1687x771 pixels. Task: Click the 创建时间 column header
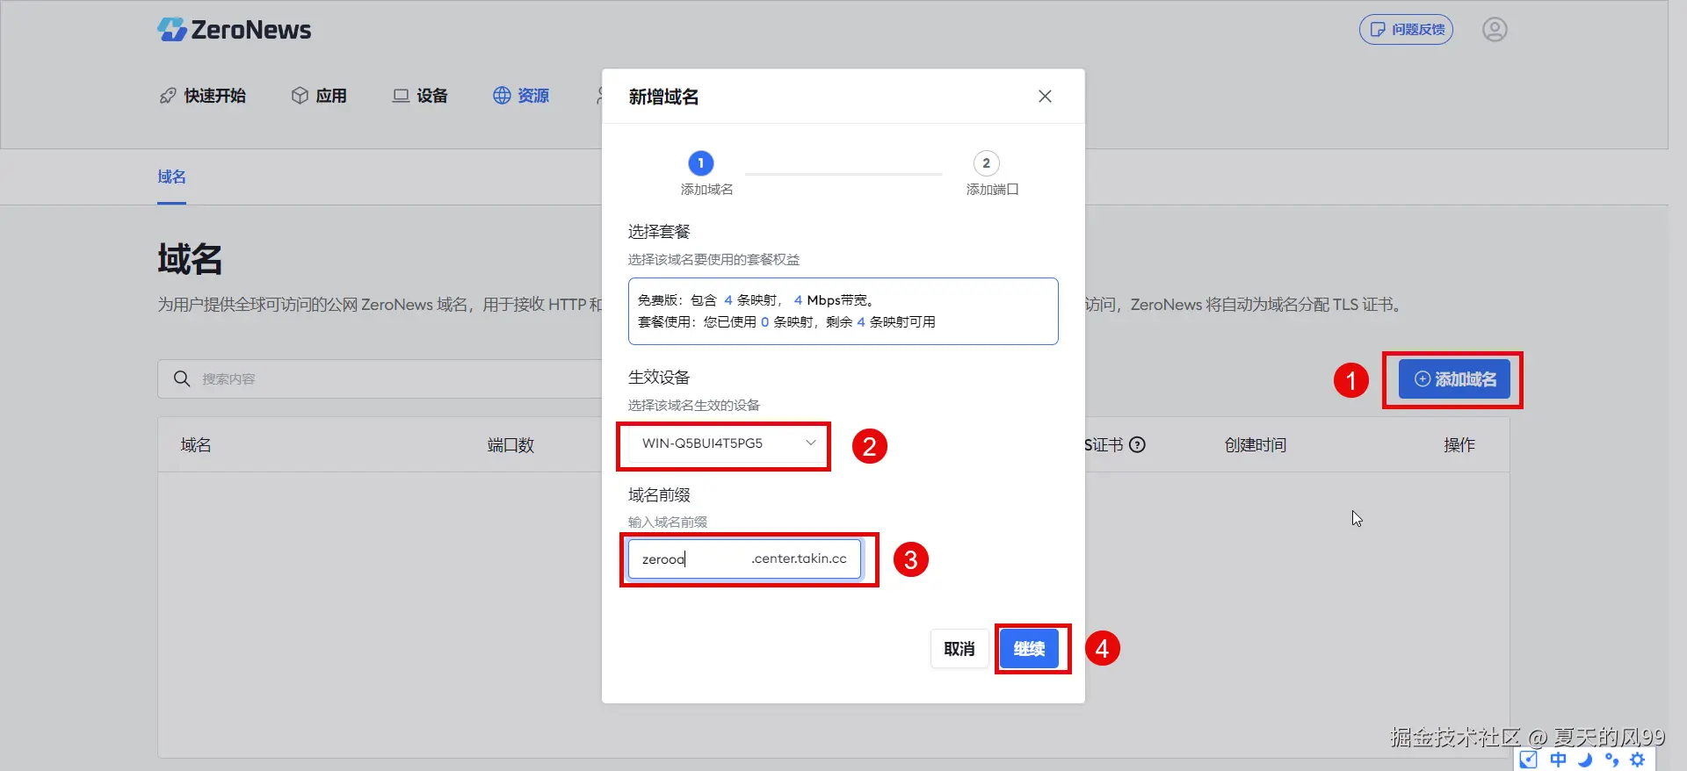tap(1256, 445)
